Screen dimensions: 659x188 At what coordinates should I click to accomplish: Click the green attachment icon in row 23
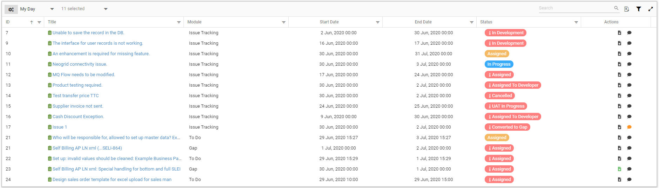[x=619, y=169]
